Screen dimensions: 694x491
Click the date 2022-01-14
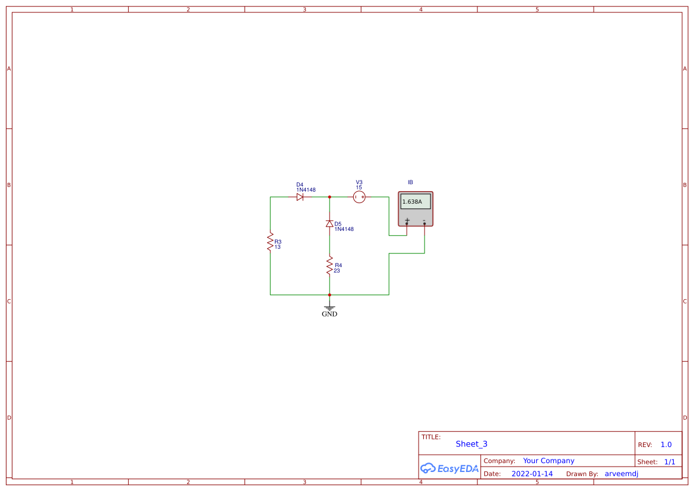click(532, 474)
